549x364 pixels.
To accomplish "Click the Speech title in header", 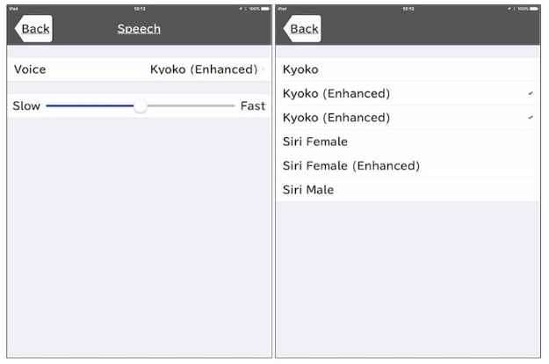I will tap(139, 29).
